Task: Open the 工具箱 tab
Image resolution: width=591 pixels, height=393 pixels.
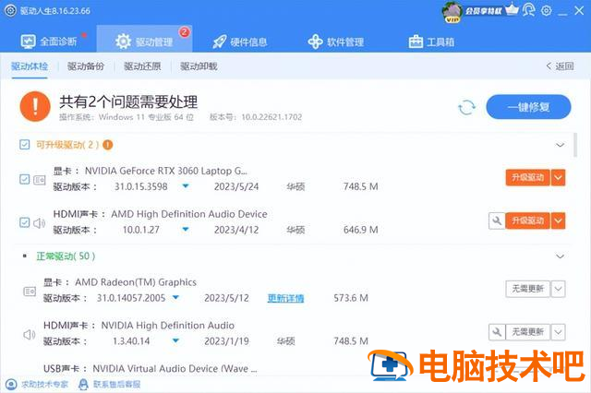Action: pyautogui.click(x=431, y=42)
